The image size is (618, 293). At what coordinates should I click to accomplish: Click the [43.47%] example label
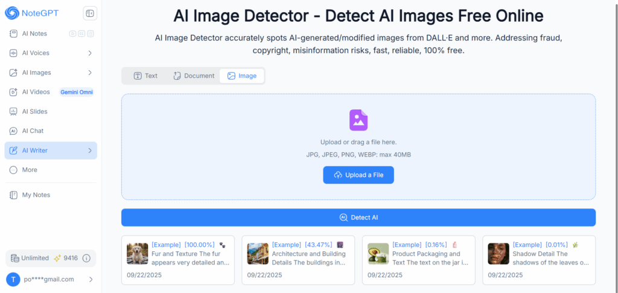coord(319,245)
